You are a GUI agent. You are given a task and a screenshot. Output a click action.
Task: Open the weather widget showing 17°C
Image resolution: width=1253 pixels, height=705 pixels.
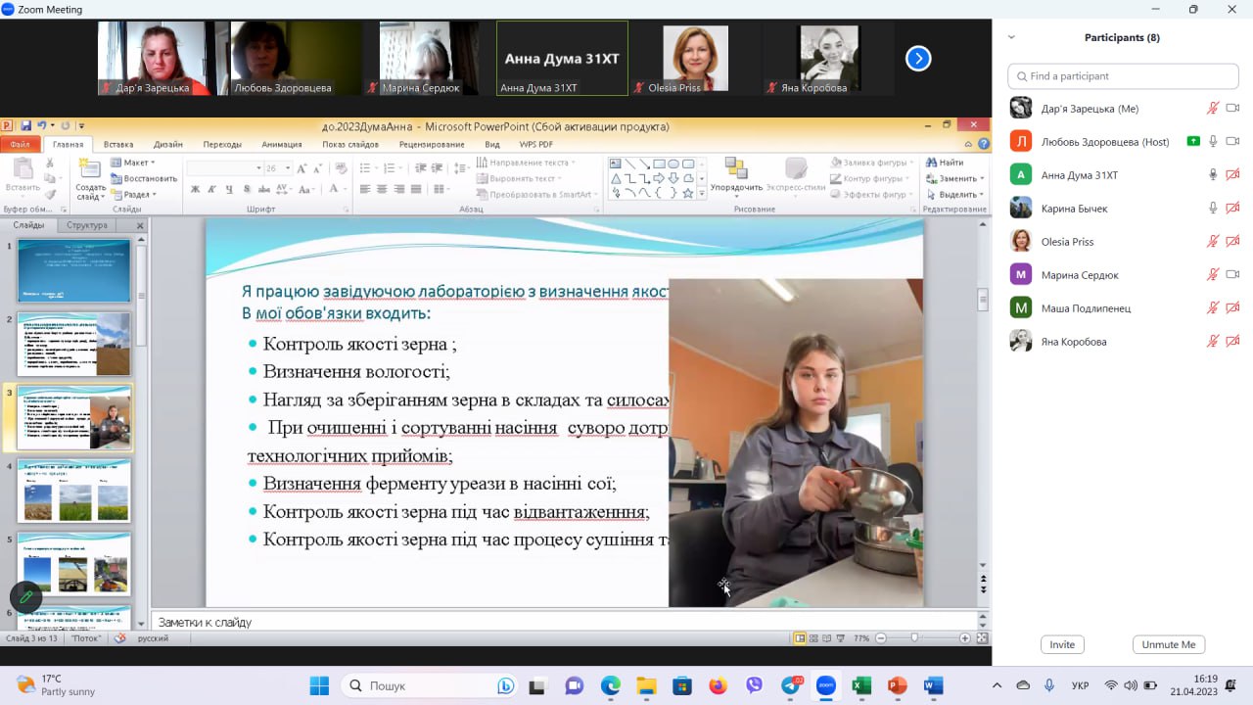[57, 685]
